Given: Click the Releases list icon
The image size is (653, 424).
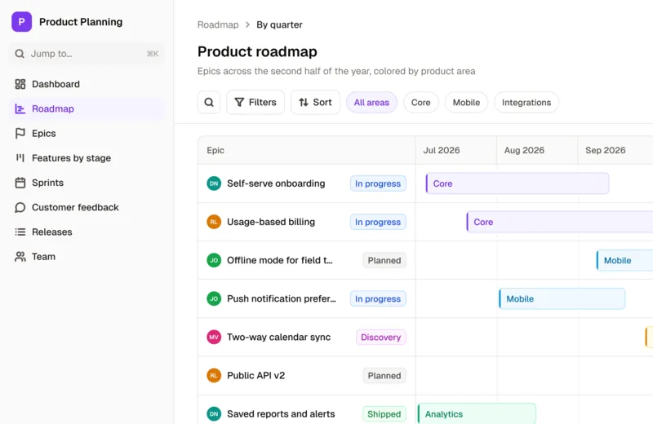Looking at the screenshot, I should (x=20, y=232).
